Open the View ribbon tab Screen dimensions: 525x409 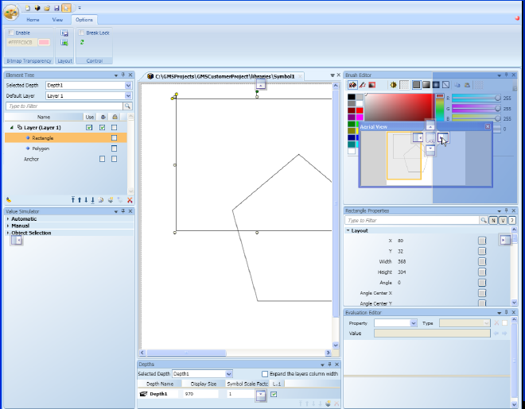coord(57,19)
